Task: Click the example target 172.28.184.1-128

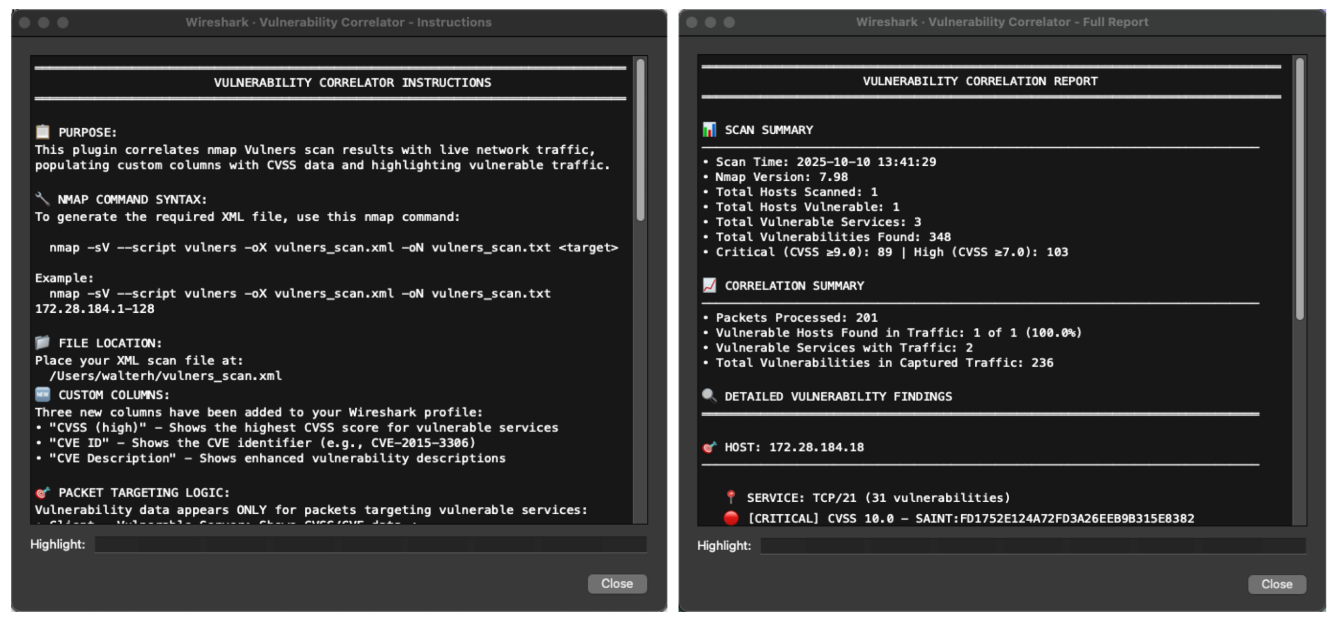Action: tap(94, 309)
